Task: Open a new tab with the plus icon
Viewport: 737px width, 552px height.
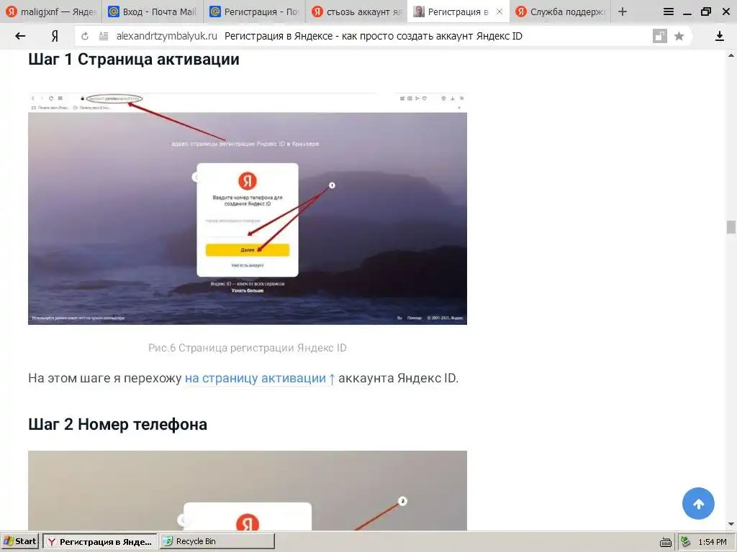Action: tap(623, 11)
